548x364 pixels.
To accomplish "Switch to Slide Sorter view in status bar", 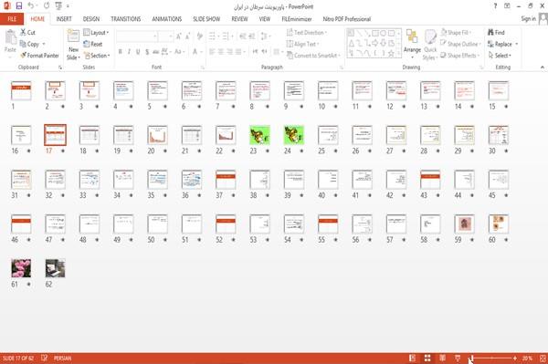I will (427, 358).
